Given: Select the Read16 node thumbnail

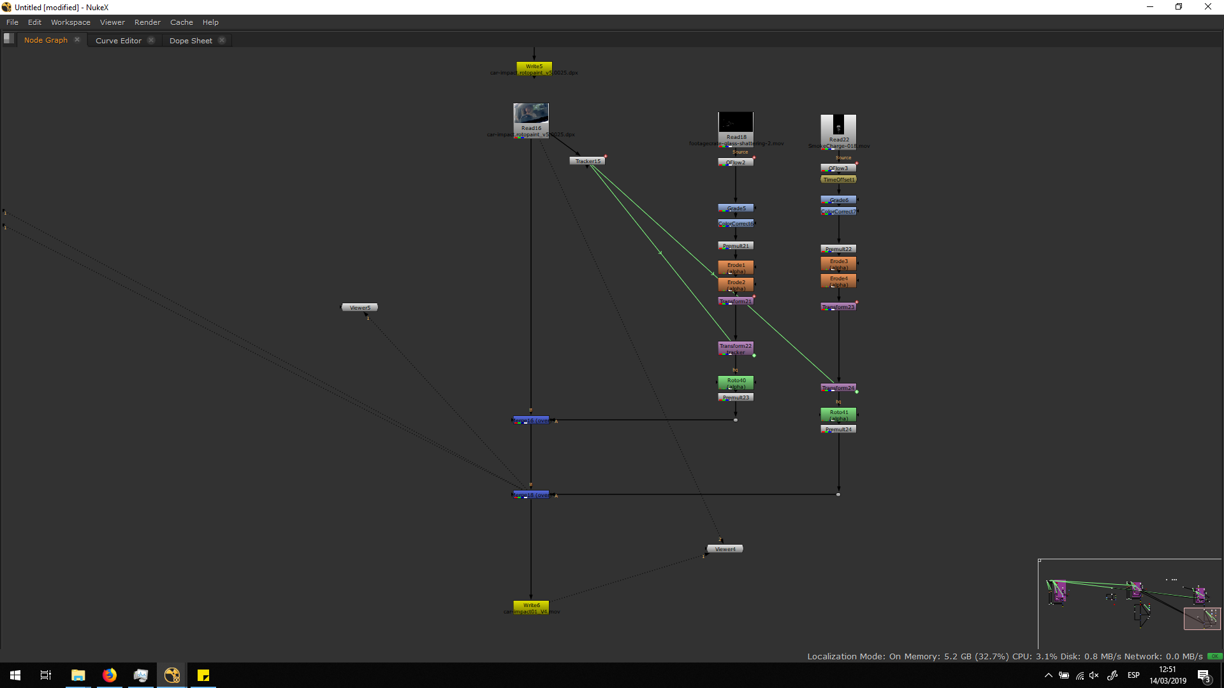Looking at the screenshot, I should point(531,115).
